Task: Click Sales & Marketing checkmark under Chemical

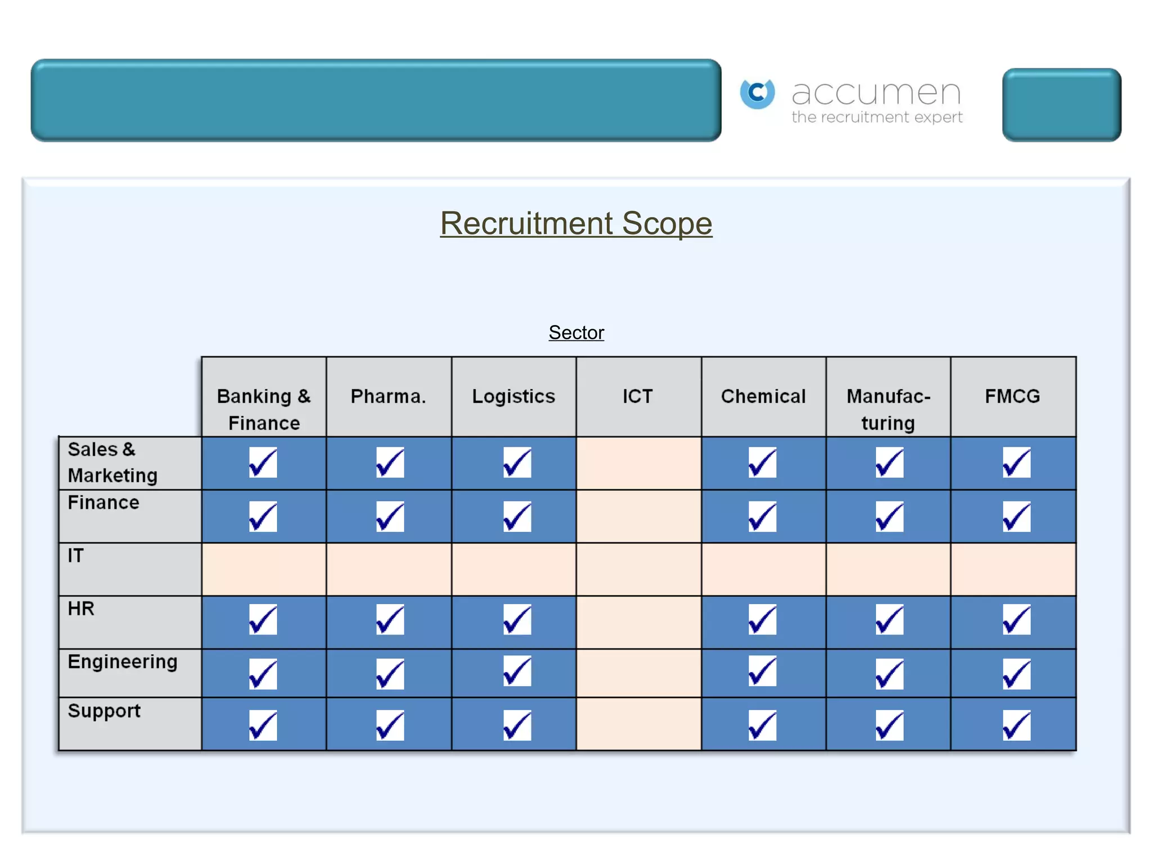Action: pos(762,462)
